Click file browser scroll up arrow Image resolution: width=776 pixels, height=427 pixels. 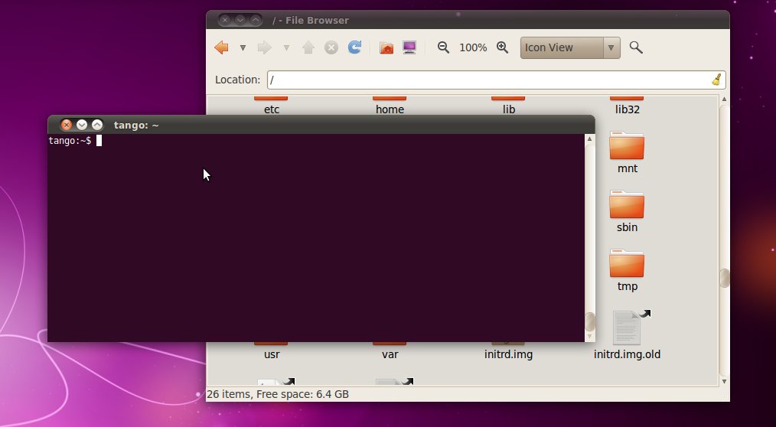point(724,99)
